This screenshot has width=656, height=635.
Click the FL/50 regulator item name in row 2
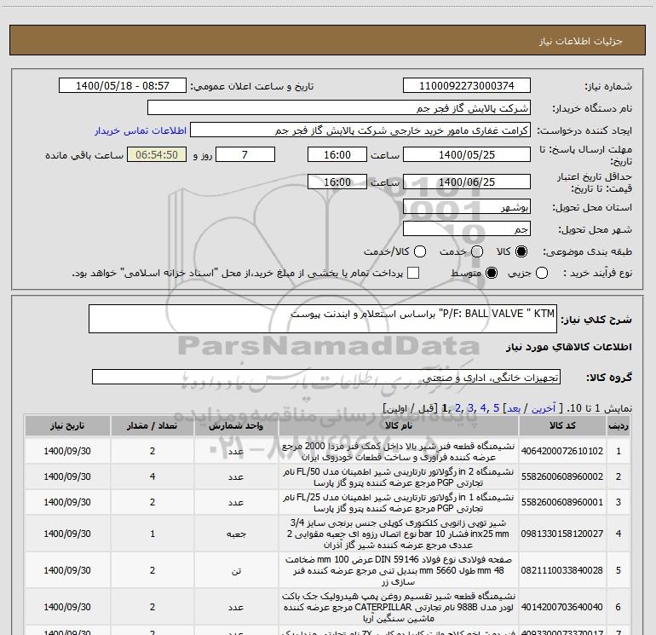(x=399, y=476)
